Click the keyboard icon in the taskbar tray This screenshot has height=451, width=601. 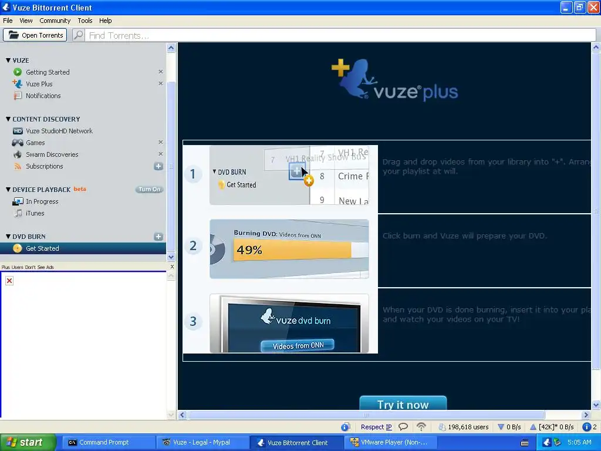pyautogui.click(x=525, y=443)
